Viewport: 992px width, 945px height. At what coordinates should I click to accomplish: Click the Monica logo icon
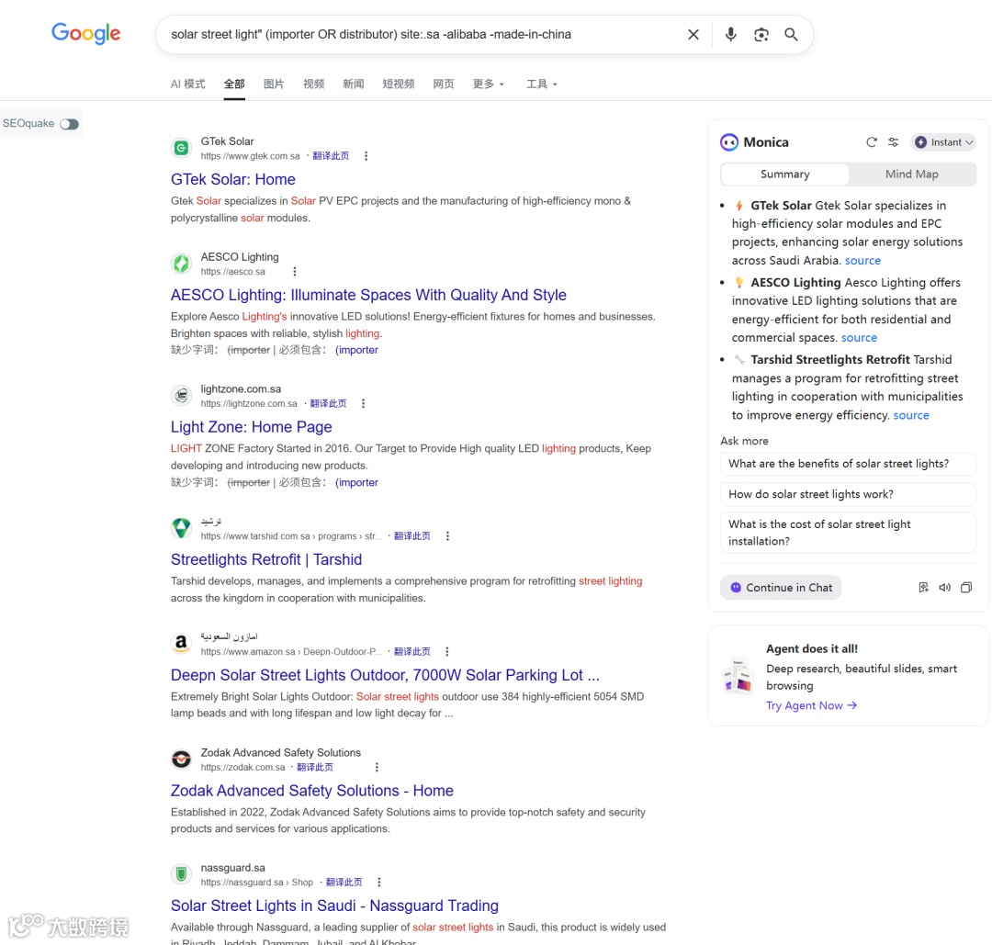pyautogui.click(x=729, y=142)
